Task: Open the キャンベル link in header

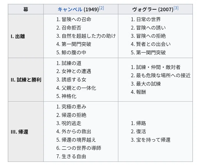Action: pyautogui.click(x=70, y=9)
